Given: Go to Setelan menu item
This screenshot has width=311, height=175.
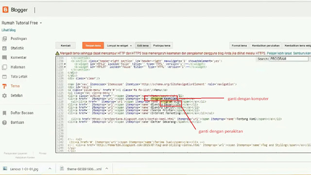Looking at the screenshot, I should (17, 96).
